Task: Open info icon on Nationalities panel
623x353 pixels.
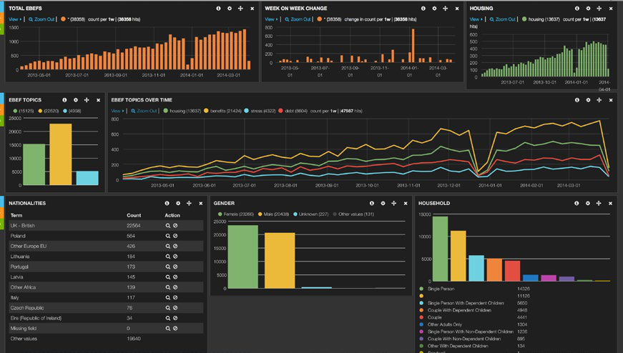Action: [167, 204]
